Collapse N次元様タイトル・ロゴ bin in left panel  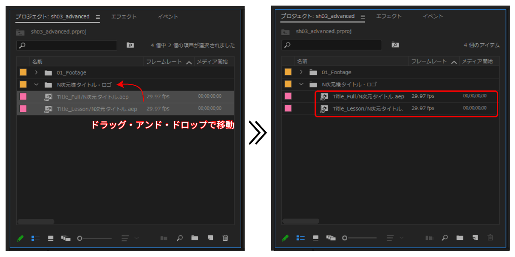coord(36,85)
